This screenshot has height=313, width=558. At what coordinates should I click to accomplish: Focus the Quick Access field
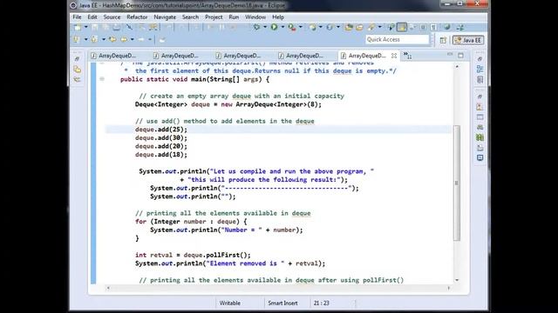tap(398, 39)
